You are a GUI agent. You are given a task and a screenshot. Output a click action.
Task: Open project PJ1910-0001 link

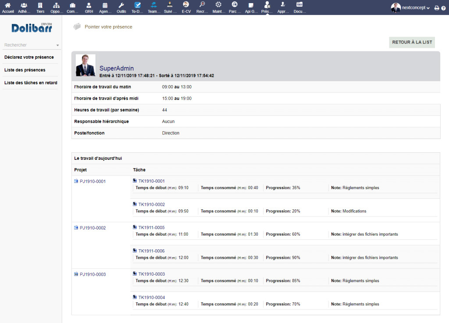coord(93,181)
